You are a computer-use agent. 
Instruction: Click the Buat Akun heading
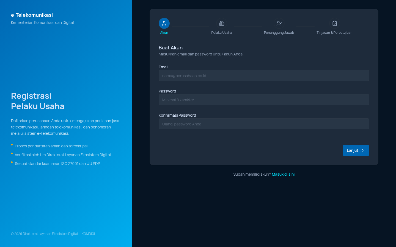pos(170,48)
